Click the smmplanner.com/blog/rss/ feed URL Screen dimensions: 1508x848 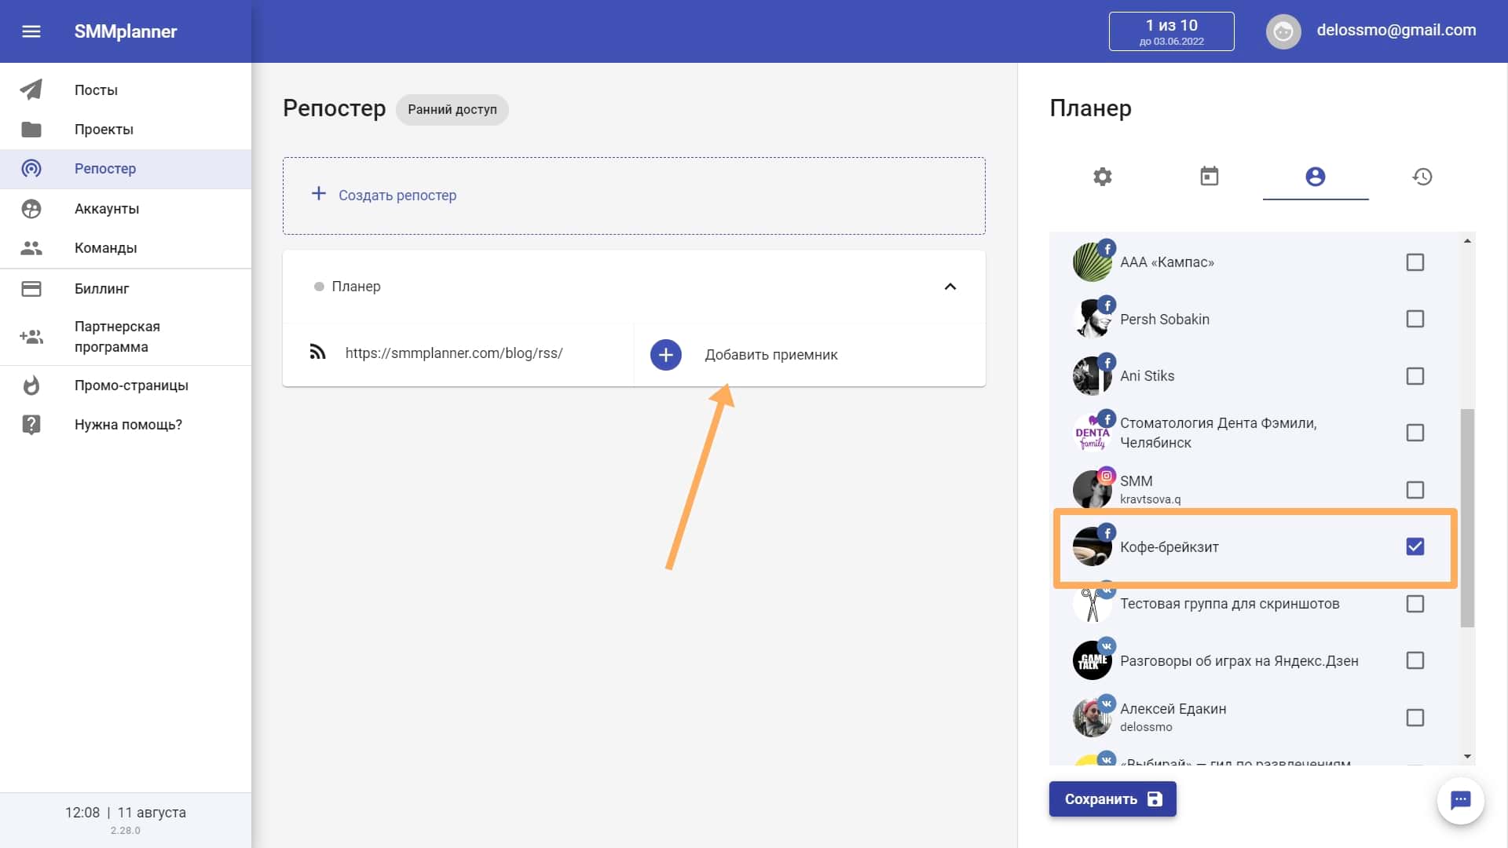point(454,353)
